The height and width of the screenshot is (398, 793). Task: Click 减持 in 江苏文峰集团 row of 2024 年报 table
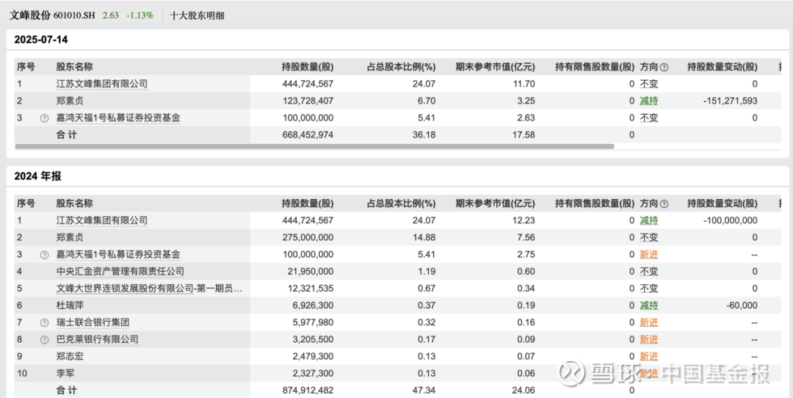(x=649, y=220)
